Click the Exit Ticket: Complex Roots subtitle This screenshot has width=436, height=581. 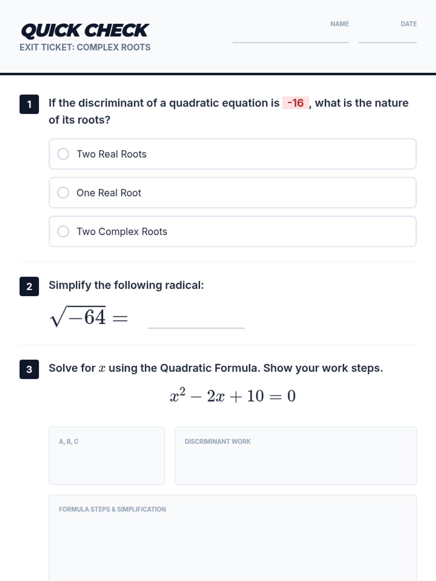(85, 48)
